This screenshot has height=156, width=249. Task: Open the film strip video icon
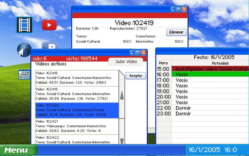(24, 25)
